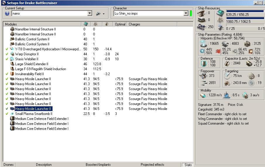Open the Drones tab
265x167 pixels.
pos(8,165)
